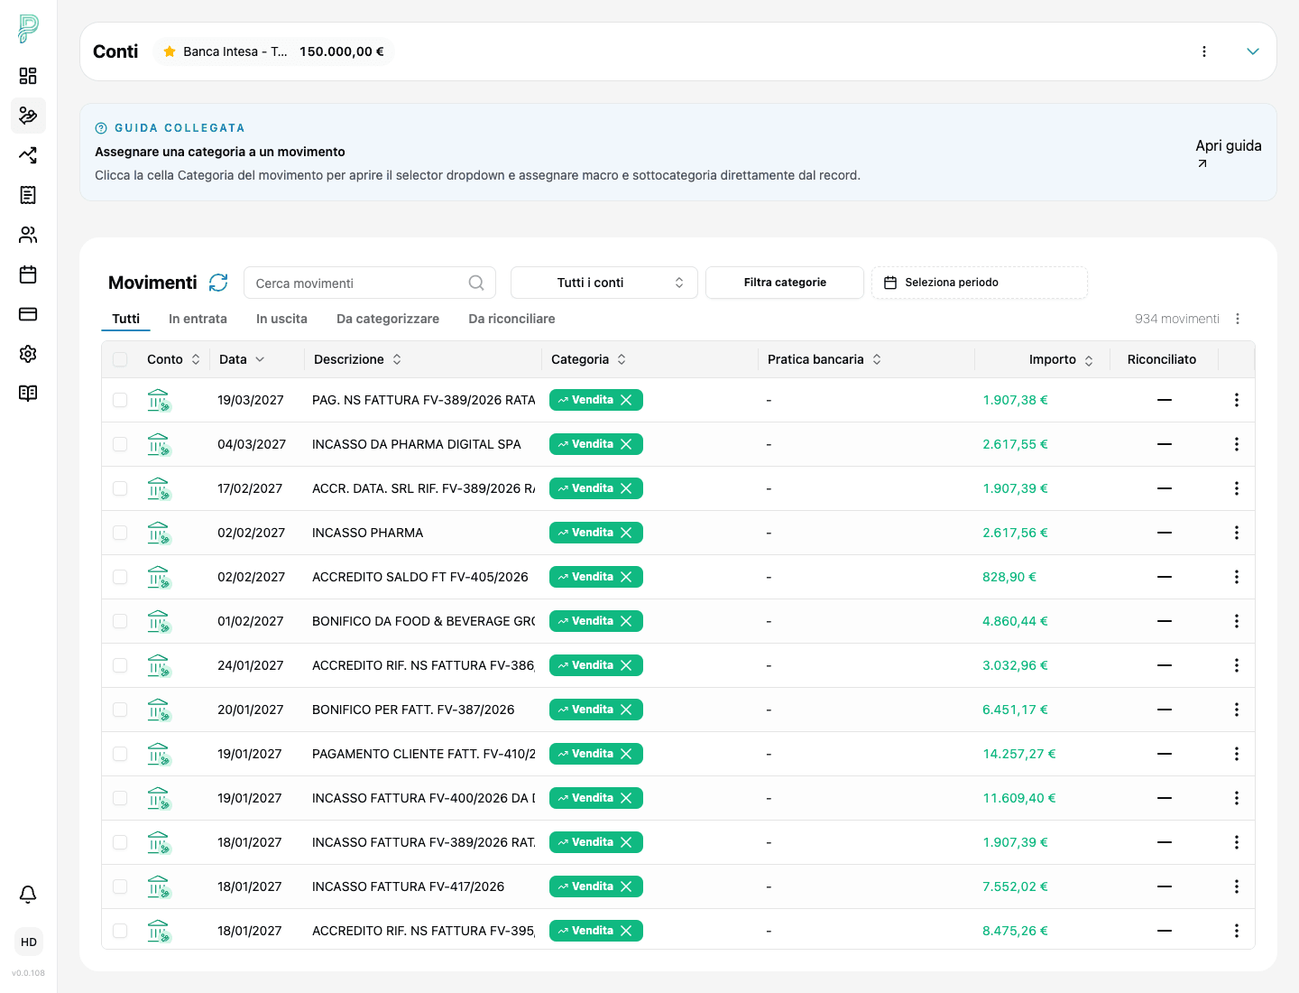Check the BONIFICO PER FATT. FV-387/2026 row
The height and width of the screenshot is (993, 1299).
coord(120,710)
